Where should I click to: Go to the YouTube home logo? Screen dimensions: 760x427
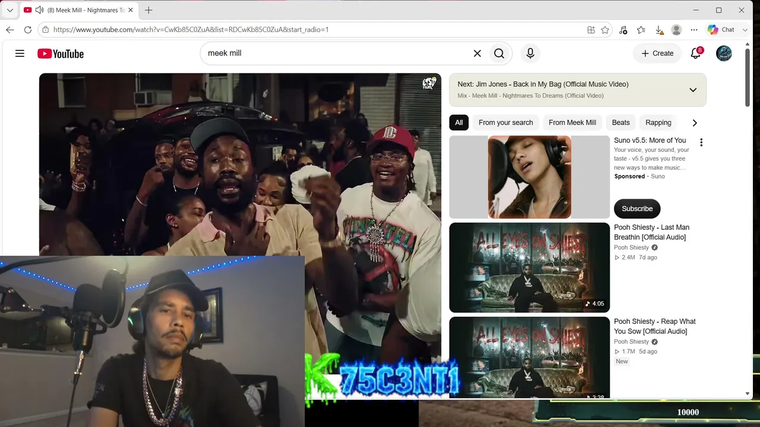point(61,53)
